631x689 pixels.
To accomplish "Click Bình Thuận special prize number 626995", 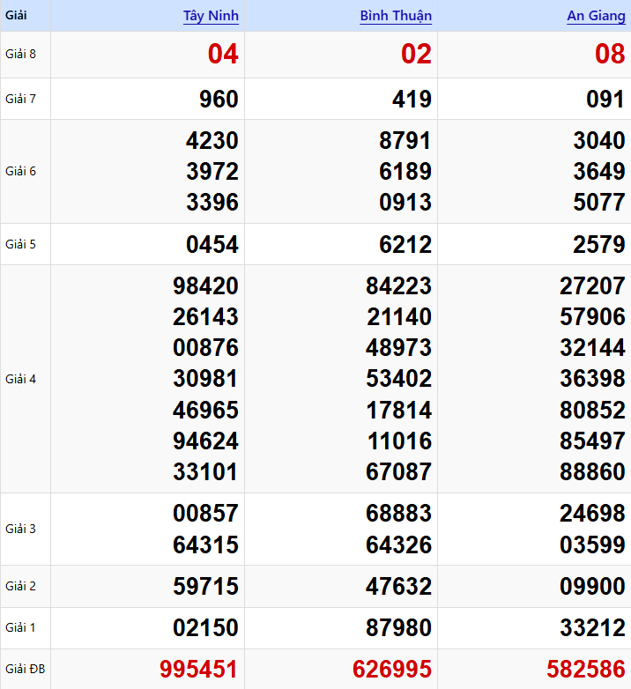I will [392, 670].
